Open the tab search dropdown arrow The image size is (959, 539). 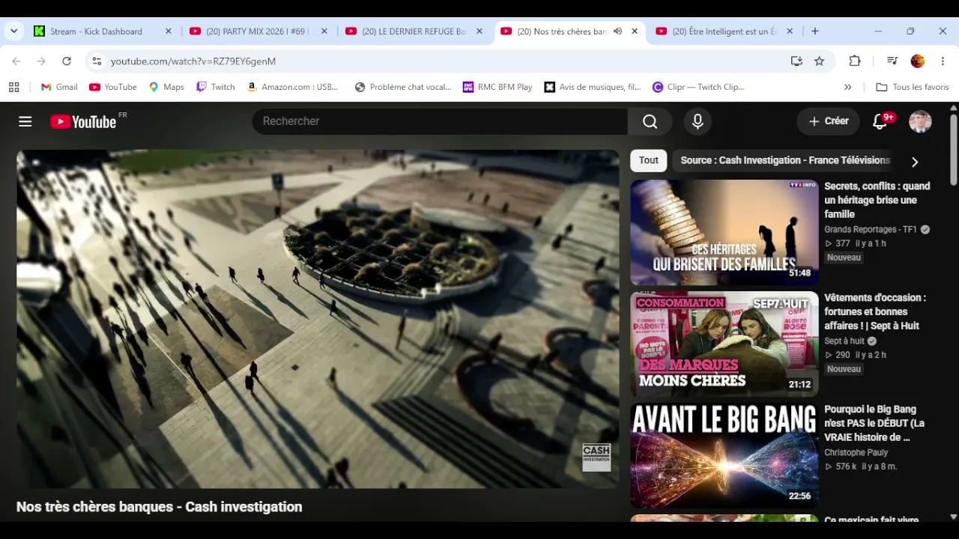click(x=13, y=31)
